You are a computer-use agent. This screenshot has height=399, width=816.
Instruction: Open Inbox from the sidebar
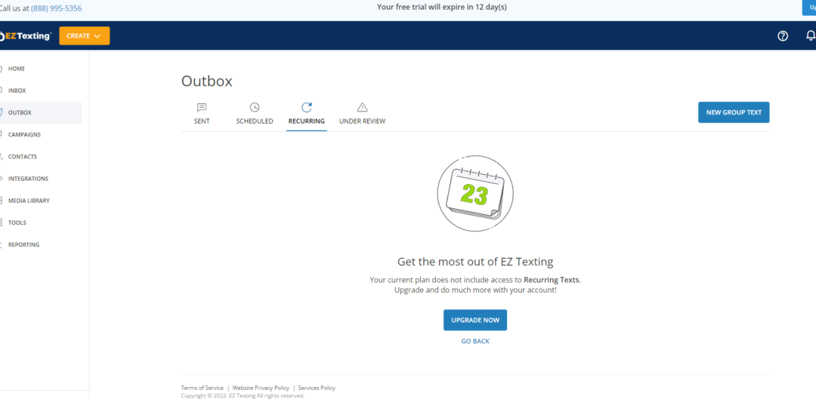[x=17, y=91]
